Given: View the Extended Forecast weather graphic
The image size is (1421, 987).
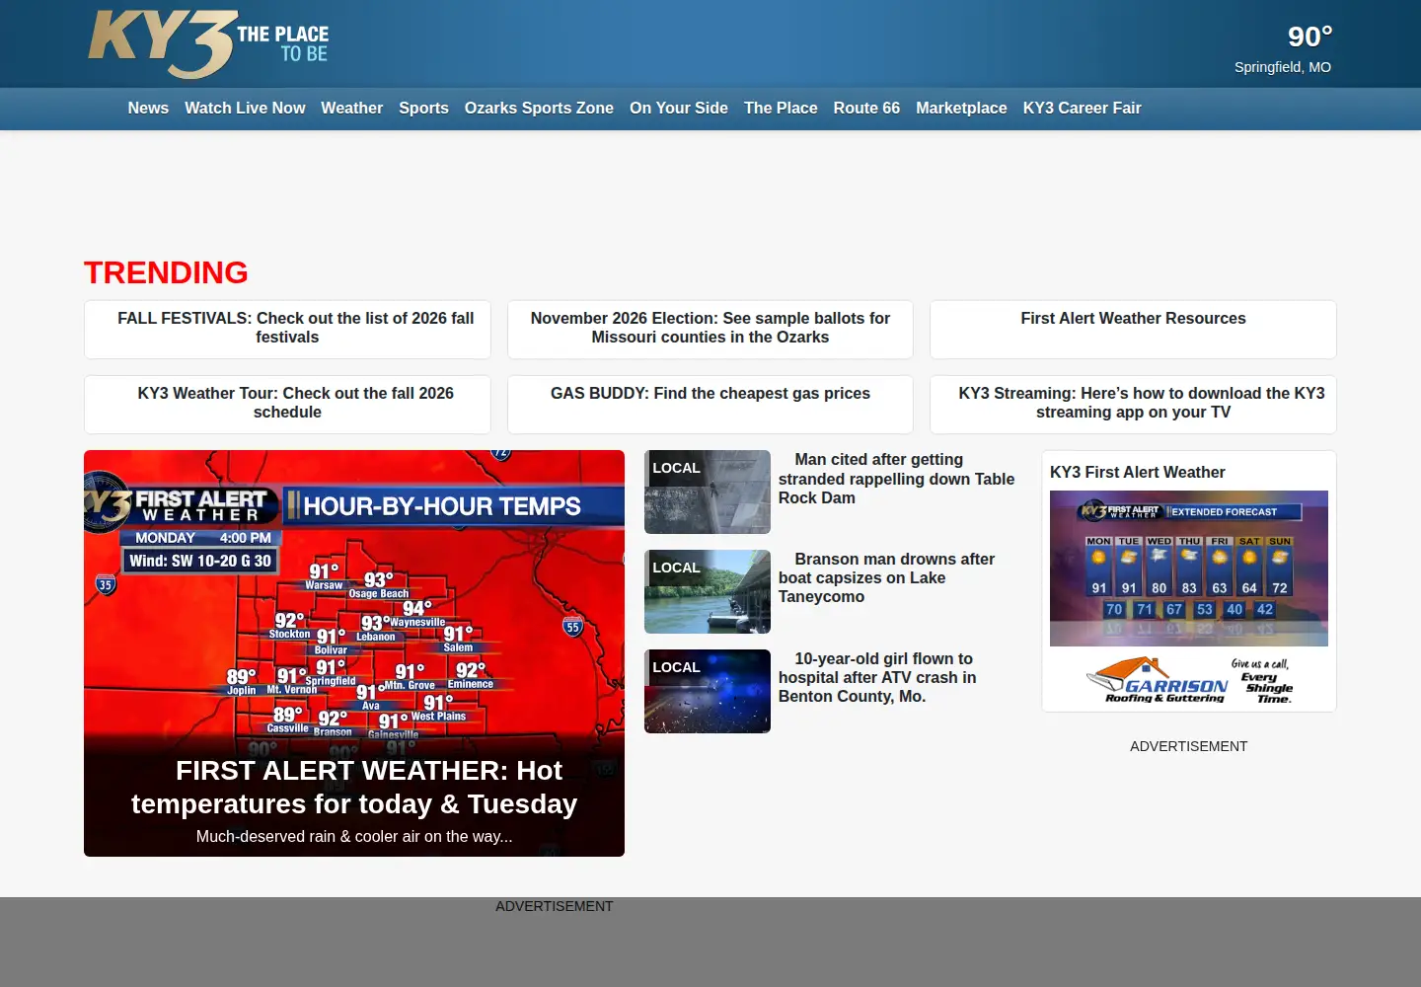Looking at the screenshot, I should [x=1189, y=569].
